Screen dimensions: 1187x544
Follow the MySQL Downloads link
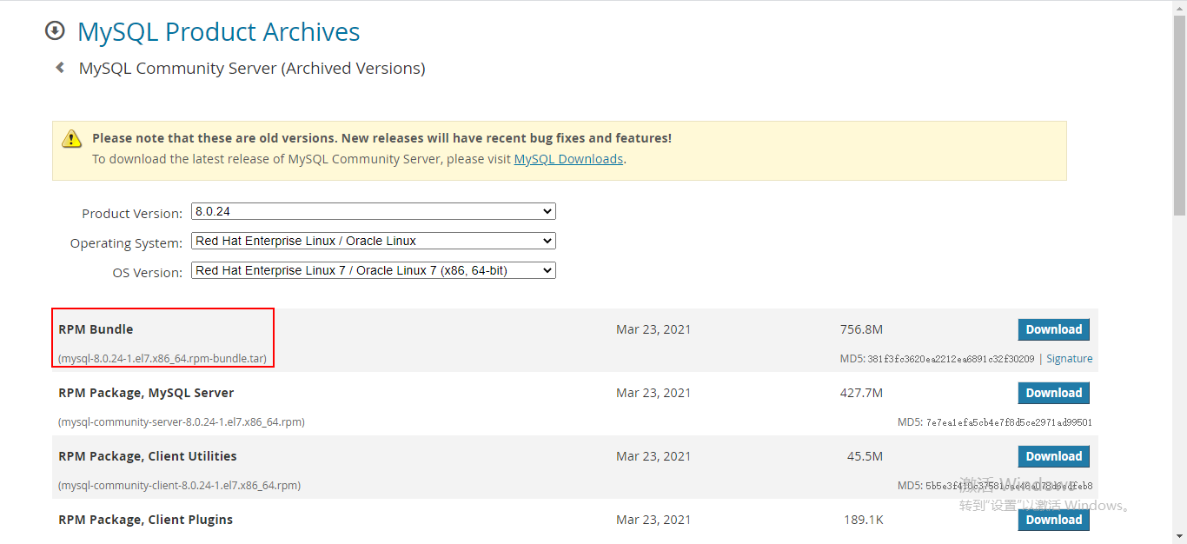tap(568, 159)
